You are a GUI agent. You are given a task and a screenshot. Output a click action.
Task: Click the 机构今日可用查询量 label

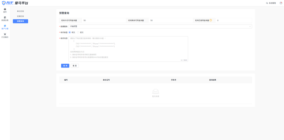point(69,21)
